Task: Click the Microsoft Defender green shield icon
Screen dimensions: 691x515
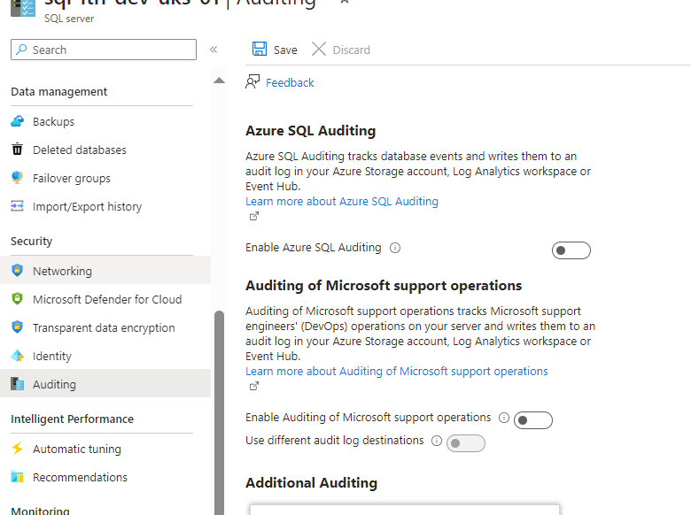Action: click(x=17, y=299)
